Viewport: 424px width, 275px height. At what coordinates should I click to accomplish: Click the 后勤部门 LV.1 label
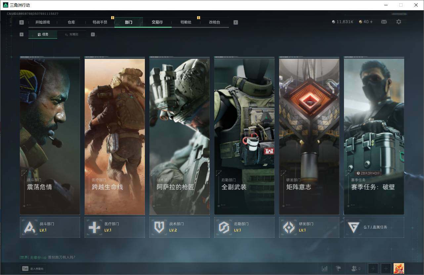click(237, 230)
